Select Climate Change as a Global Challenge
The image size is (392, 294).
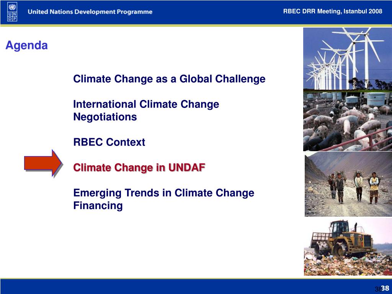169,79
